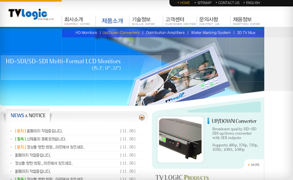Open the sixth news row 홈페이지 작업중입니다
293x180 pixels.
tap(33, 171)
